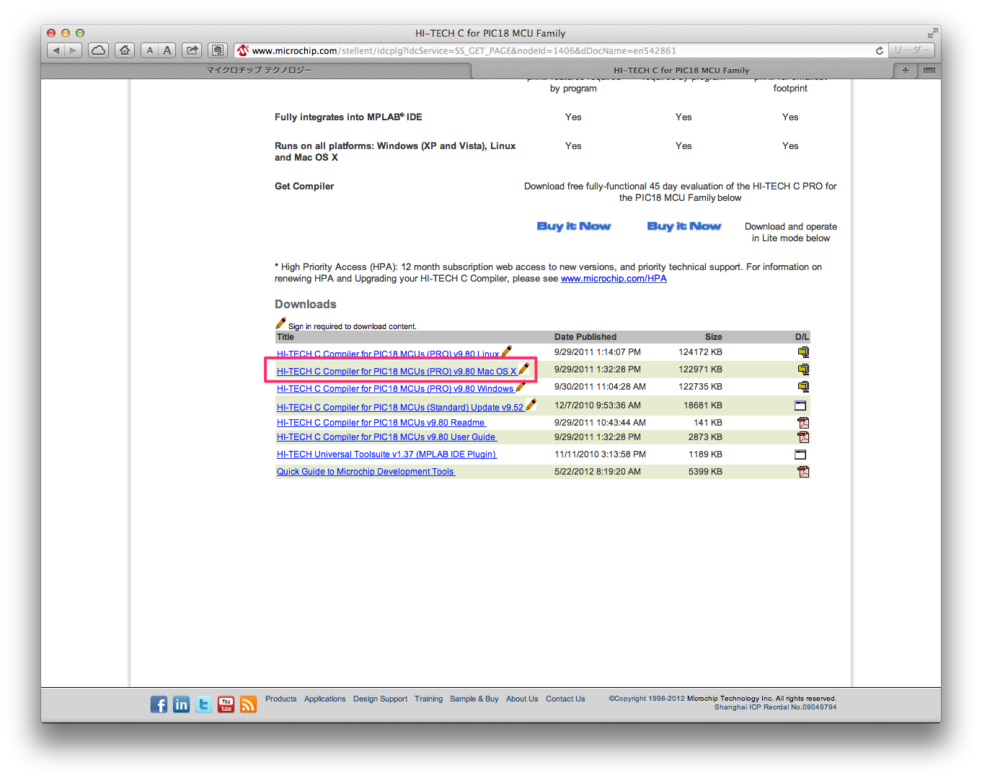Open Quick Guide to Microchip Development Tools

(366, 472)
